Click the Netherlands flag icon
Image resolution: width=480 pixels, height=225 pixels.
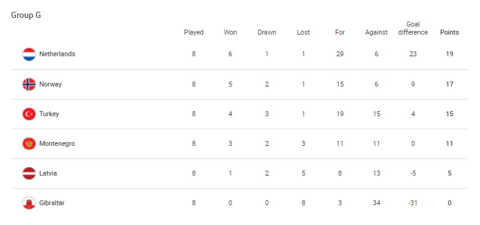pos(29,54)
